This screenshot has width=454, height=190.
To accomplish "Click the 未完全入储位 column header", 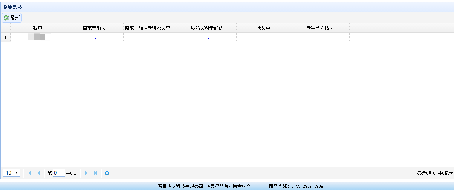I will [321, 28].
